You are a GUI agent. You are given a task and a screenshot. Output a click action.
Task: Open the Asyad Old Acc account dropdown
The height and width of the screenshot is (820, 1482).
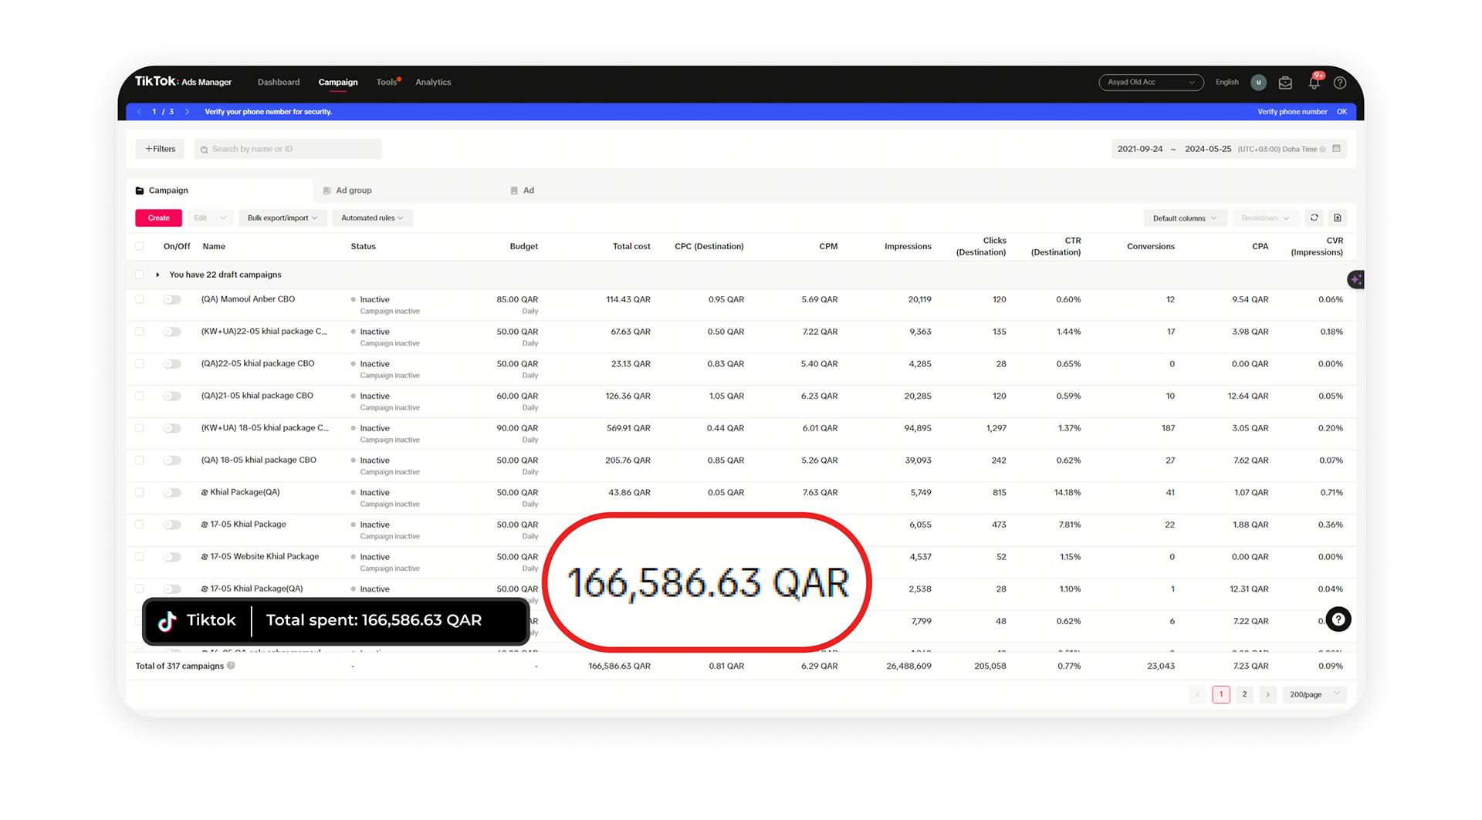coord(1151,83)
